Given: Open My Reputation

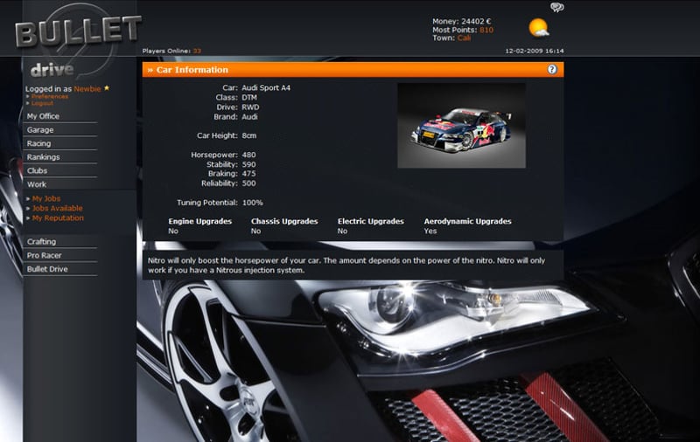Looking at the screenshot, I should click(x=58, y=218).
